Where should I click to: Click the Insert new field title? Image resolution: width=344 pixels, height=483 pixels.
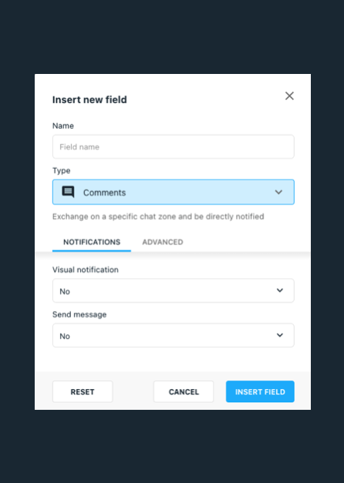click(89, 99)
